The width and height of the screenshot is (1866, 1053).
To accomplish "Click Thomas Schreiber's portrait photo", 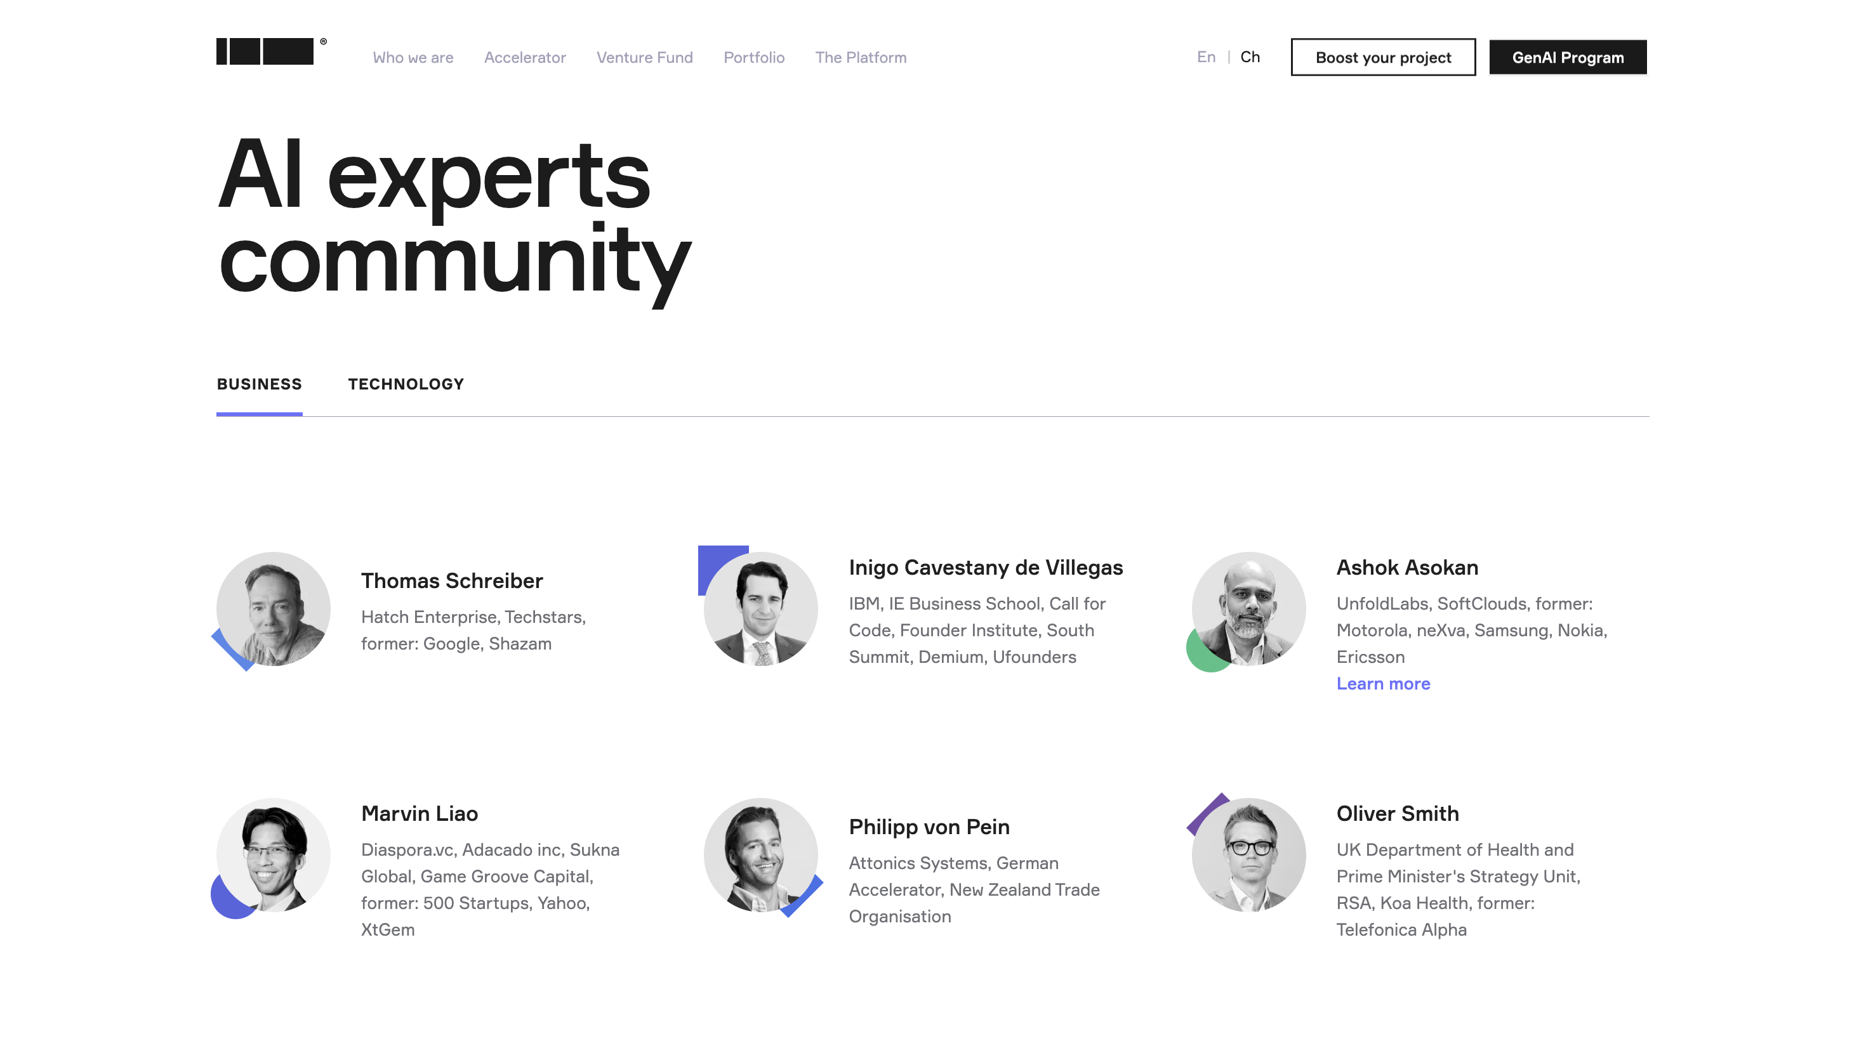I will click(x=273, y=609).
